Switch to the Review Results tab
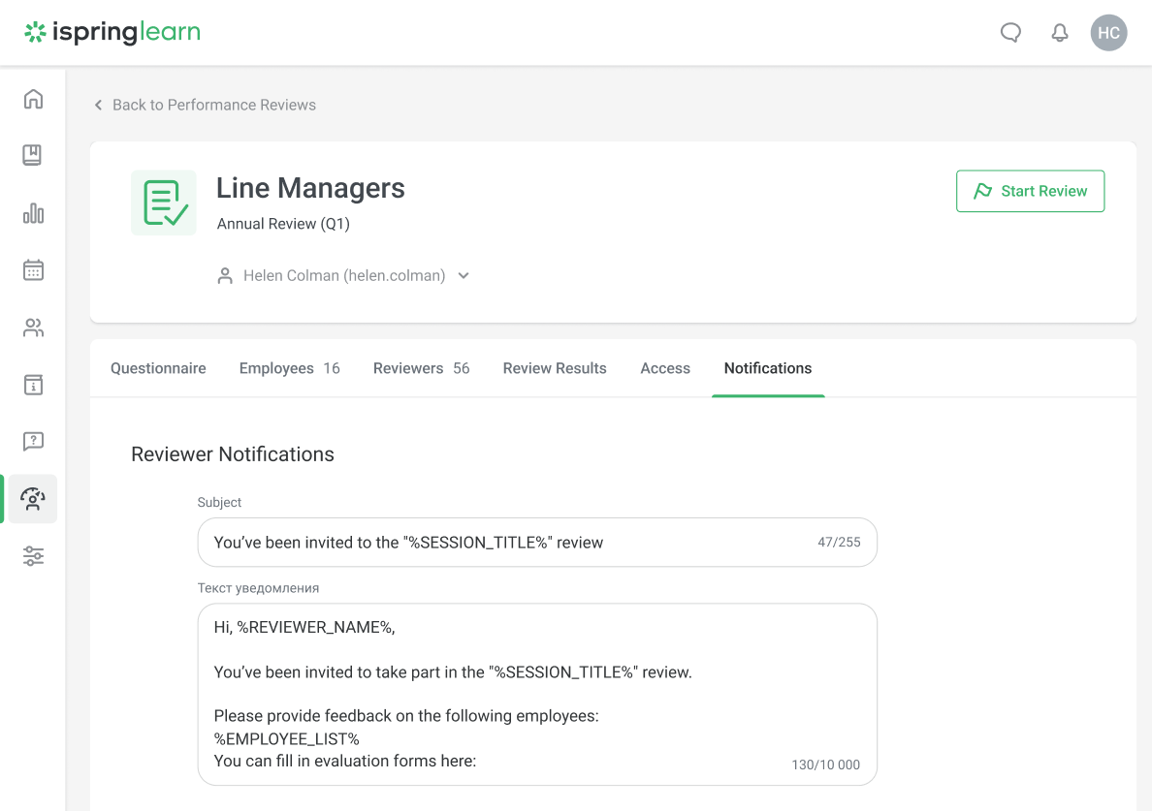This screenshot has height=811, width=1152. (x=555, y=368)
